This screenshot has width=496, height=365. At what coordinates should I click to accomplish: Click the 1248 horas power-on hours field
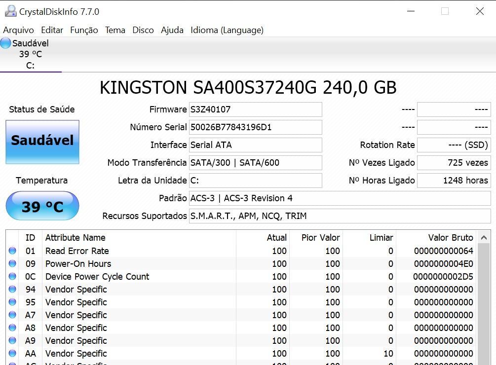pyautogui.click(x=454, y=181)
